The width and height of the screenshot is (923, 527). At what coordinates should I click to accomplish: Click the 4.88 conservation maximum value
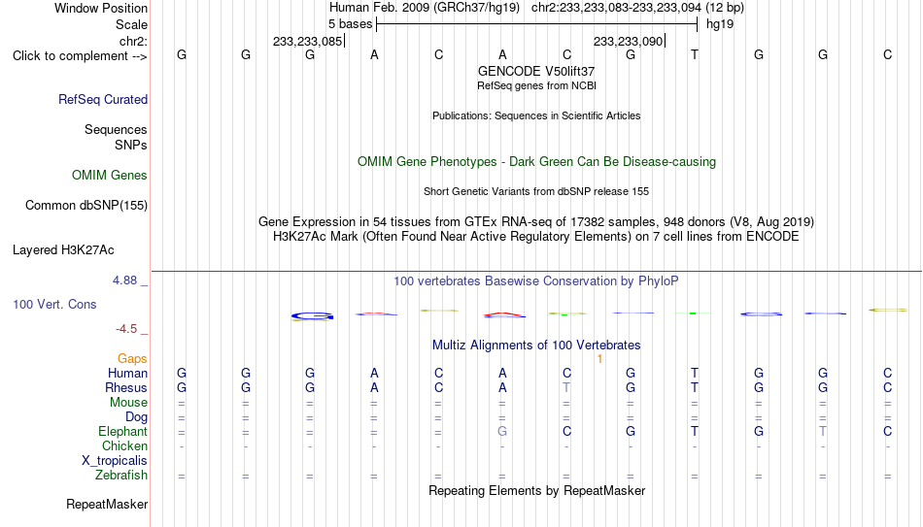pos(124,280)
